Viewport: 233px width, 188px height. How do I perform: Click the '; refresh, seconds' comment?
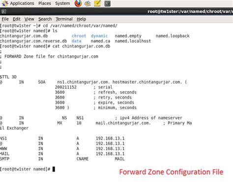tap(115, 92)
